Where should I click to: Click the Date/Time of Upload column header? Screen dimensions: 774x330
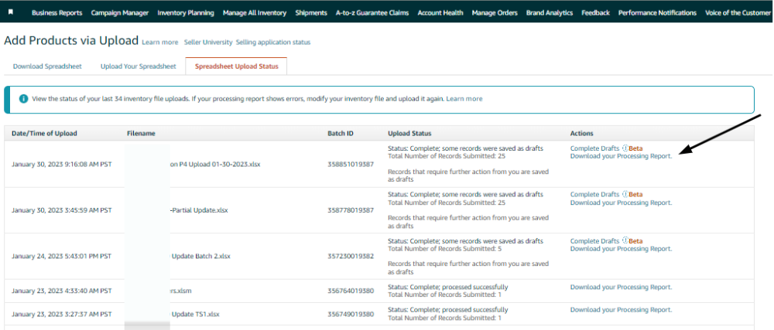coord(44,134)
